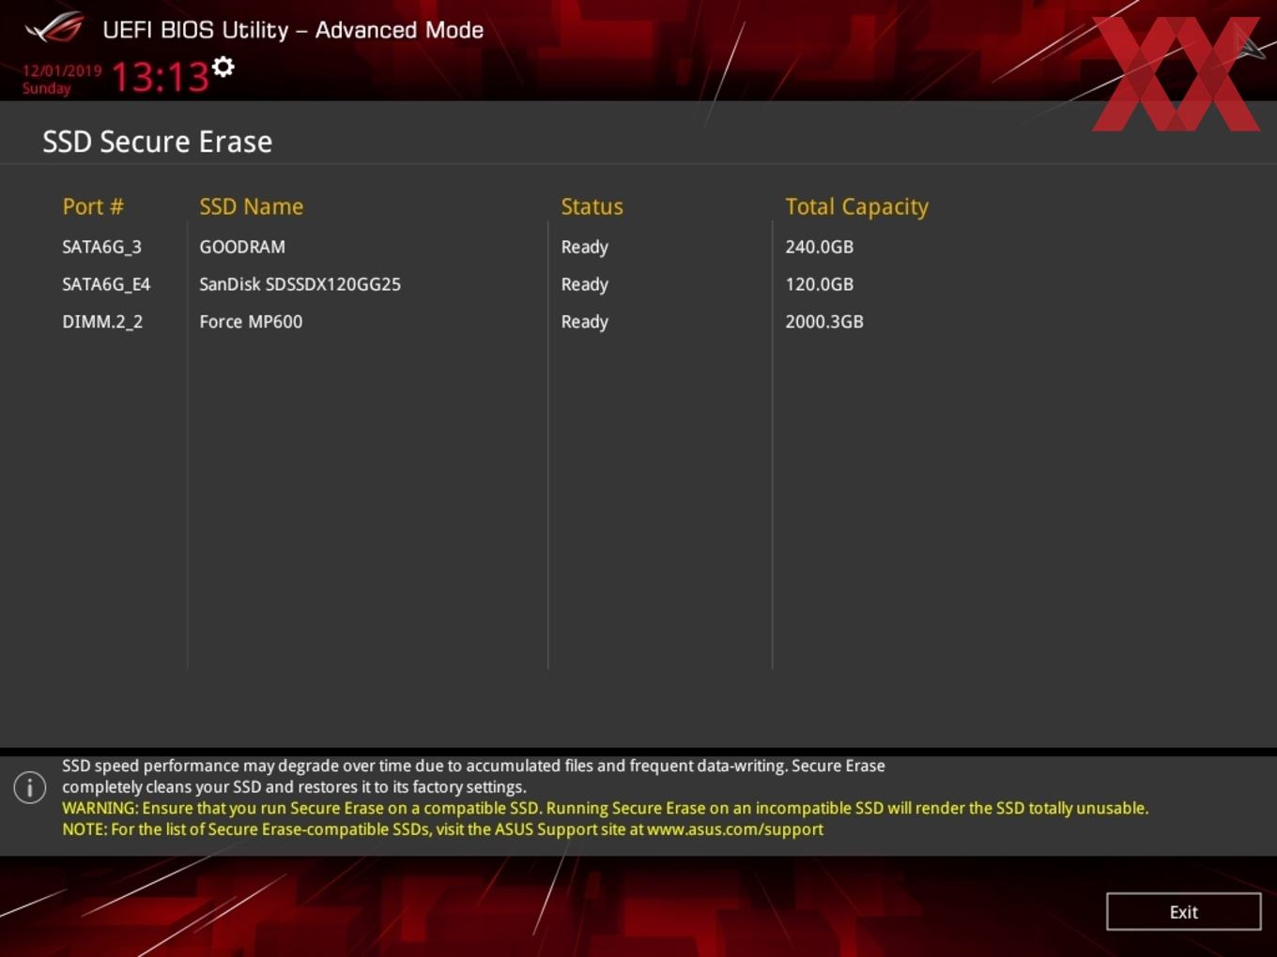Click the yellow WARNING line text
Image resolution: width=1277 pixels, height=957 pixels.
click(x=605, y=808)
